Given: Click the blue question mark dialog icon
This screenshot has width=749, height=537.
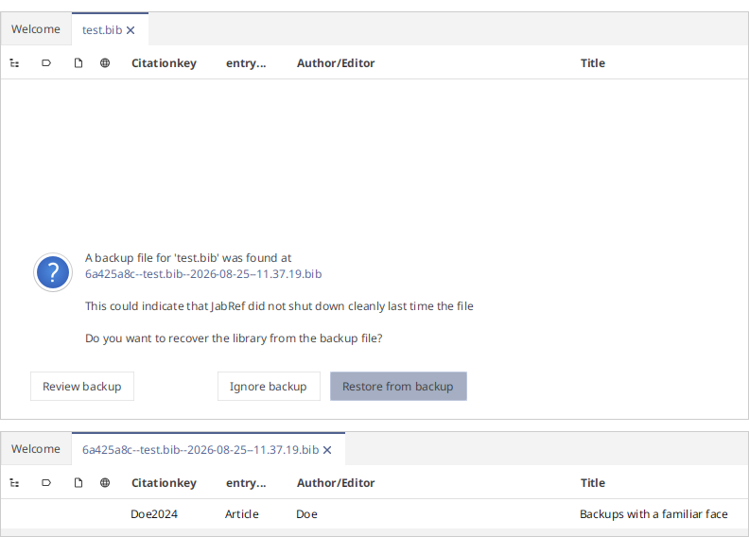Looking at the screenshot, I should coord(53,272).
